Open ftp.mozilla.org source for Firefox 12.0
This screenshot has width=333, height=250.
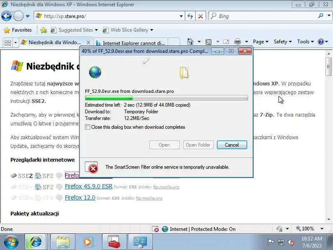coord(149,198)
